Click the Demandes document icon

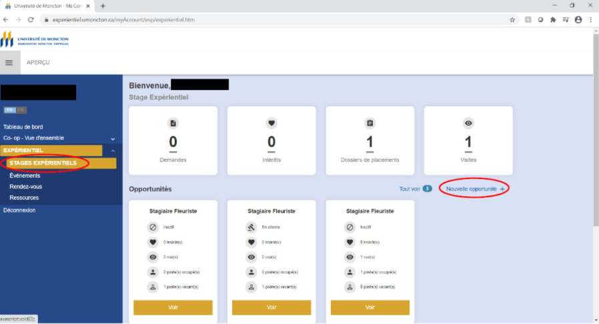(x=173, y=123)
